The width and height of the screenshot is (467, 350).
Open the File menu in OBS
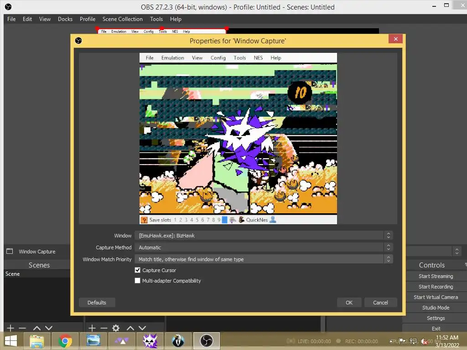(x=11, y=19)
